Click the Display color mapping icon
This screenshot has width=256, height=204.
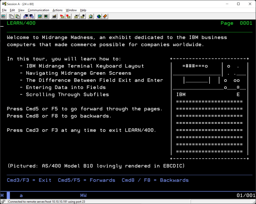[x=40, y=16]
